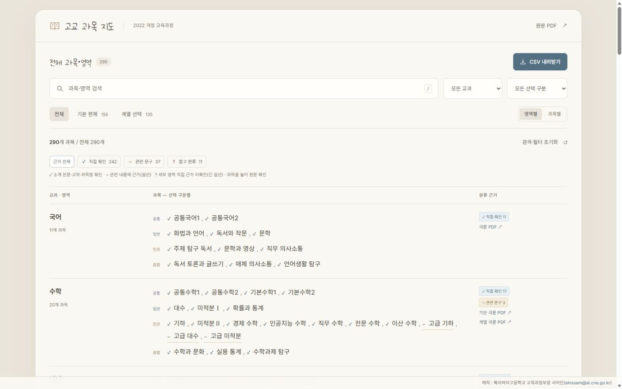This screenshot has height=389, width=622.
Task: Click the 직접 확인 11 badge in 국어 row
Action: pyautogui.click(x=494, y=217)
